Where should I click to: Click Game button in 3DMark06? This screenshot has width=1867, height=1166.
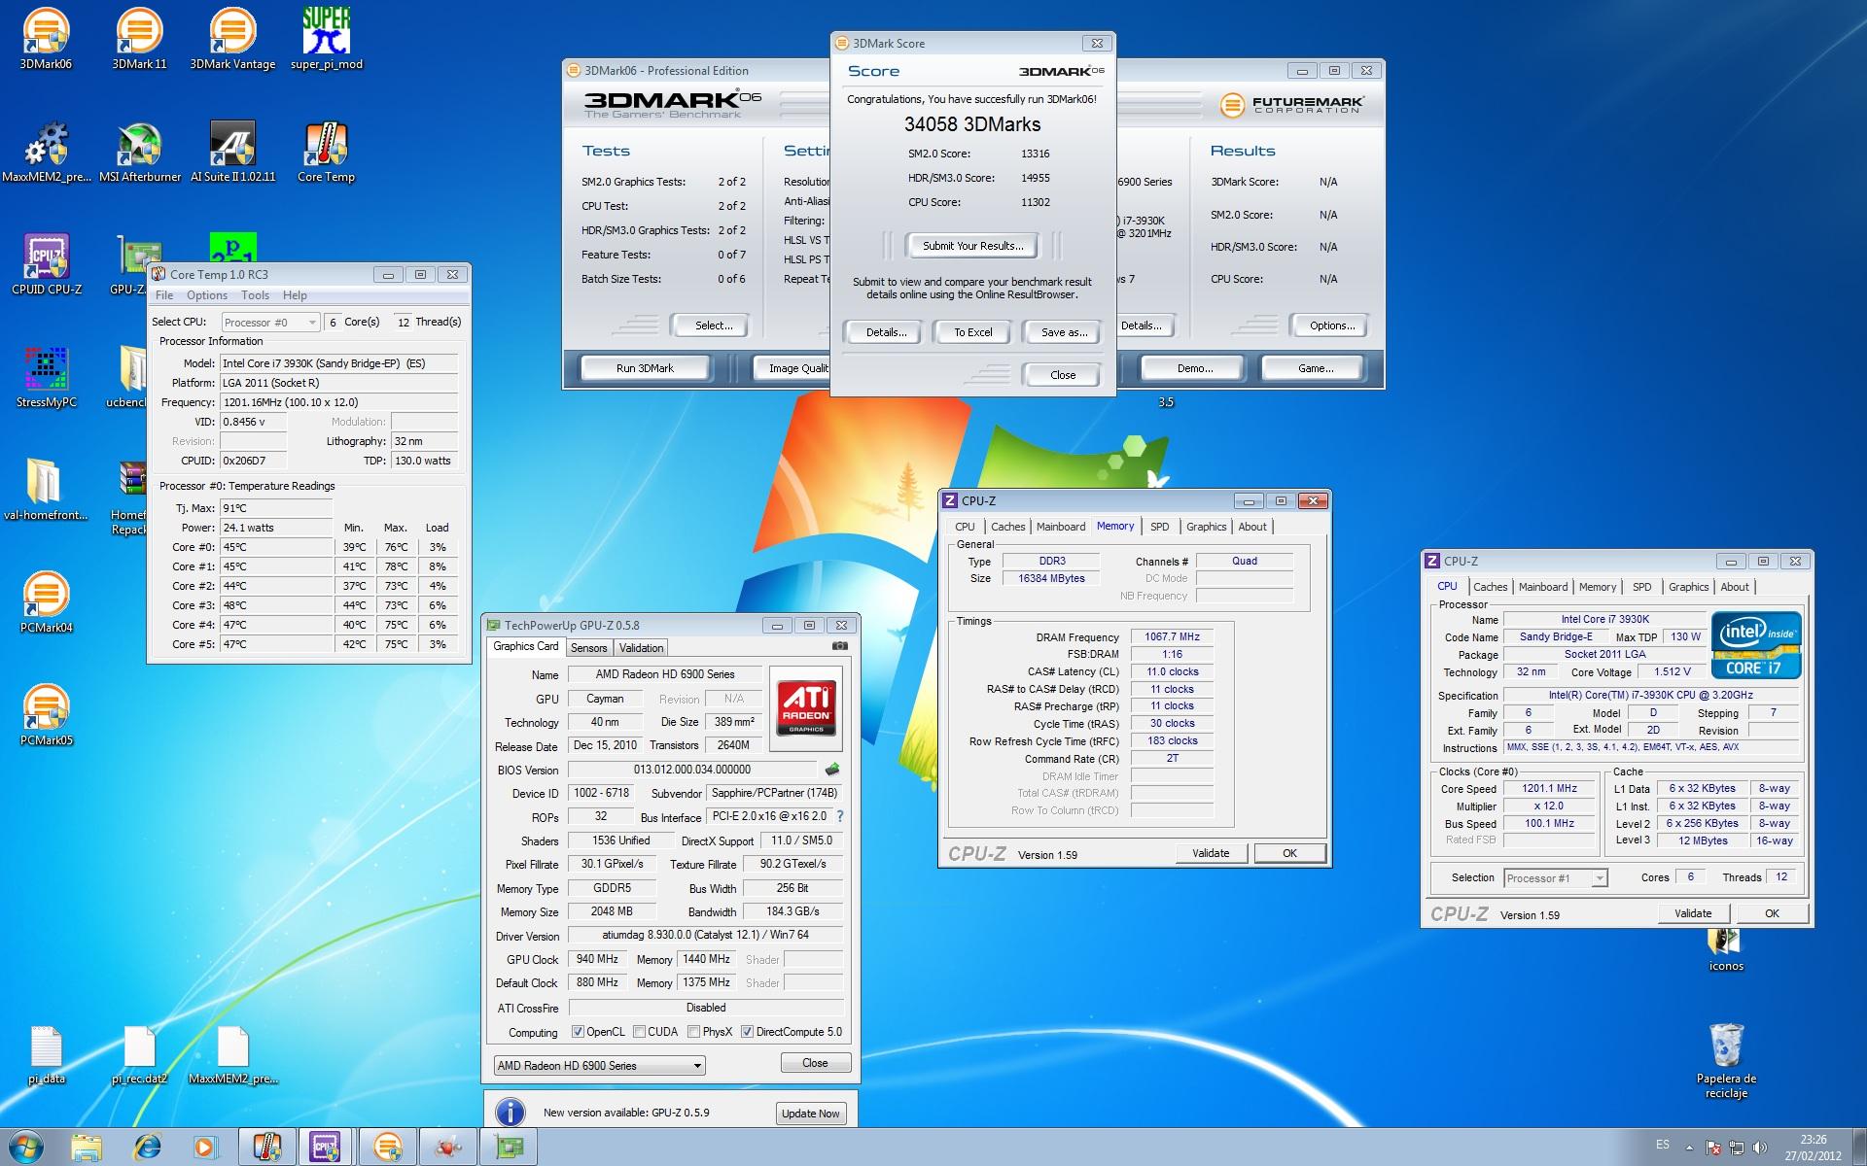pos(1315,368)
